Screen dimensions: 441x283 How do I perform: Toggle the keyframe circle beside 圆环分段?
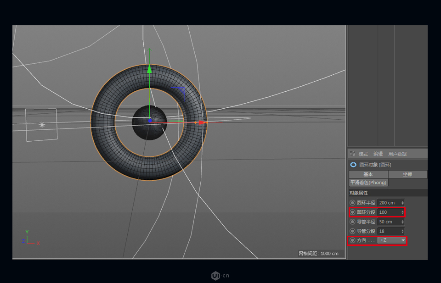point(352,212)
